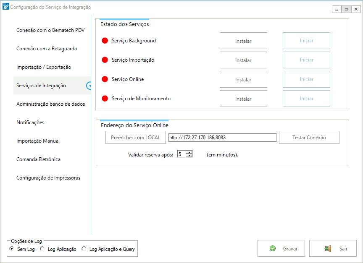This screenshot has height=263, width=363.
Task: Install the Serviço Online
Action: [x=243, y=80]
